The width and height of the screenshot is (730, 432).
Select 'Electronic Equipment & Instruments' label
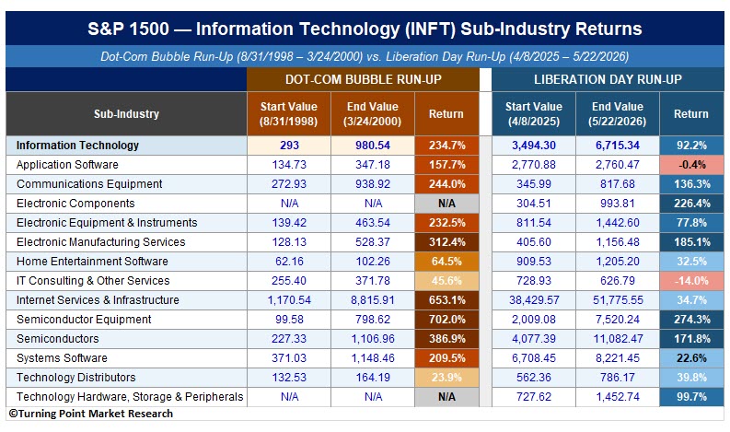[107, 223]
